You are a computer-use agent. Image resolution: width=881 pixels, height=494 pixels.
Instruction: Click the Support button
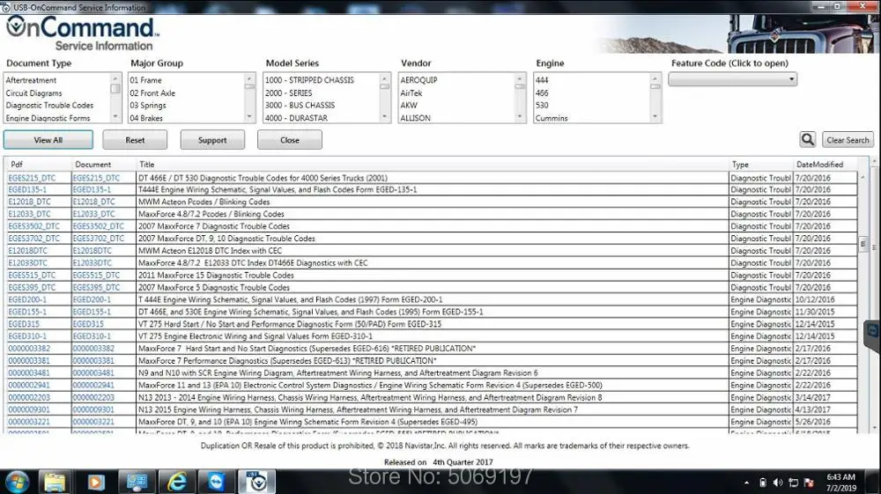coord(212,140)
